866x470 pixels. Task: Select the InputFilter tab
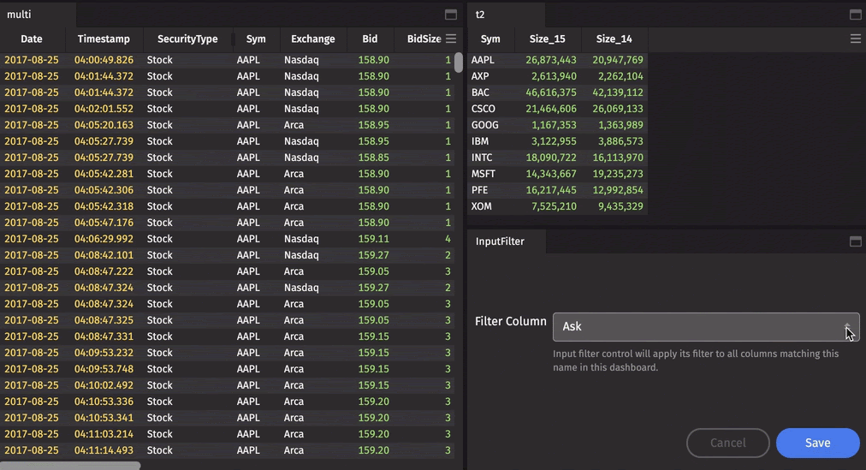pos(500,241)
